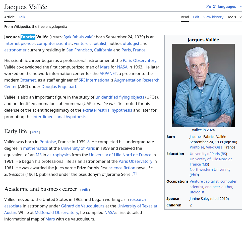Open the computer scientist link in the intro
This screenshot has height=225, width=246.
click(x=54, y=43)
